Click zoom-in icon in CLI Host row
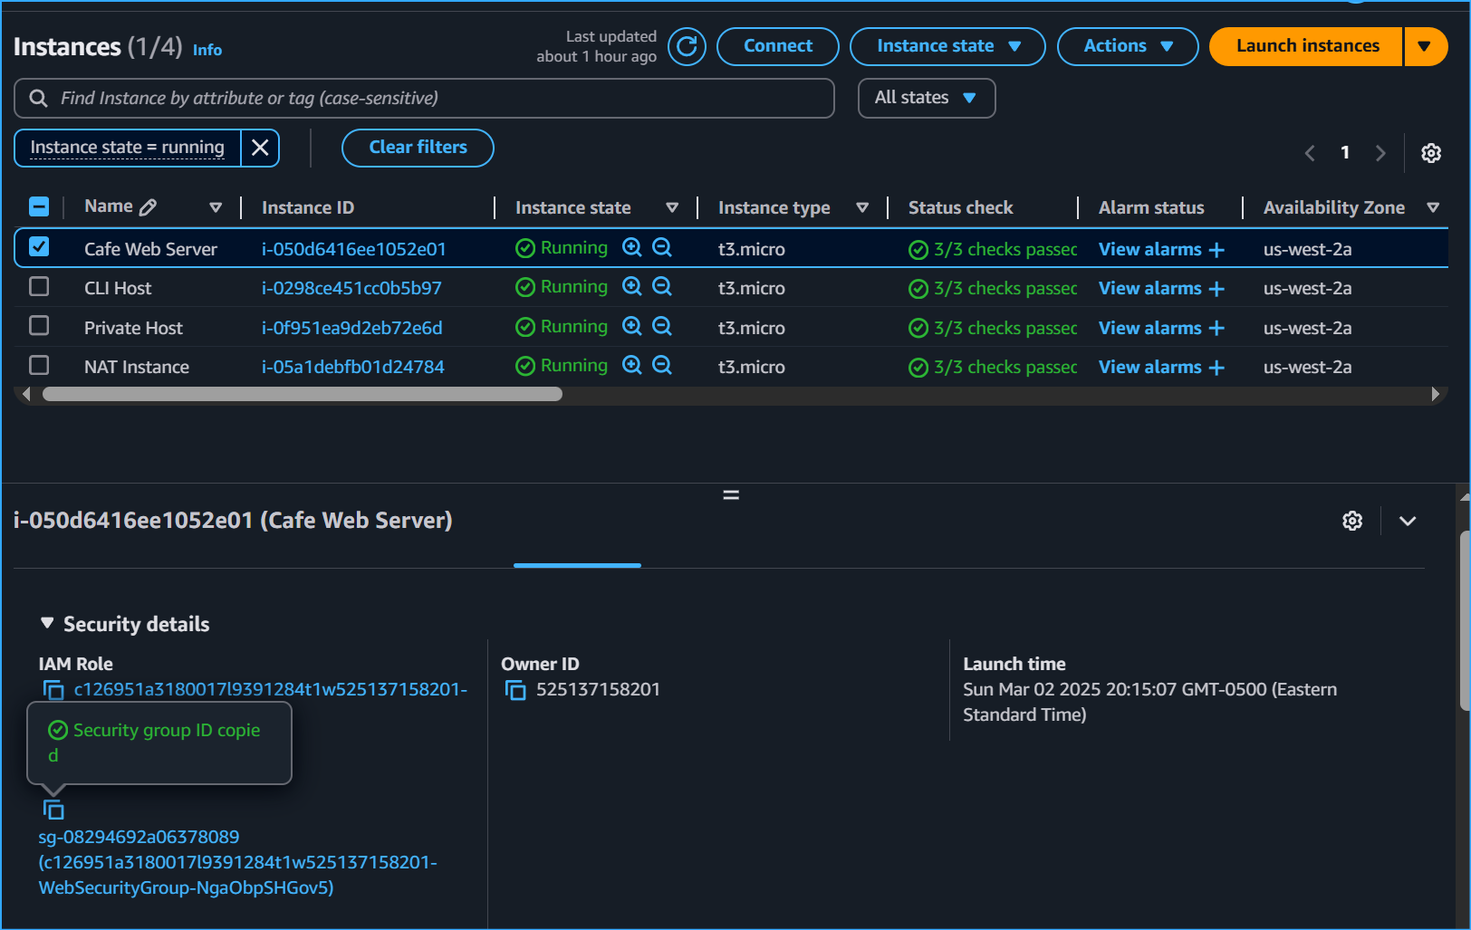Screen dimensions: 1471x930 tap(632, 287)
